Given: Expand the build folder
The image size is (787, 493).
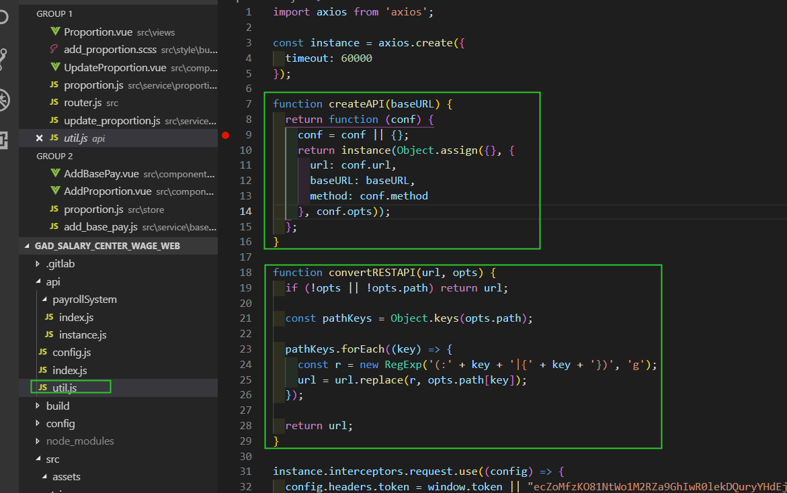Looking at the screenshot, I should [x=38, y=406].
